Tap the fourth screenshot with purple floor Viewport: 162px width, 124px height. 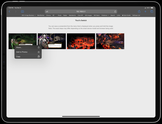point(110,41)
